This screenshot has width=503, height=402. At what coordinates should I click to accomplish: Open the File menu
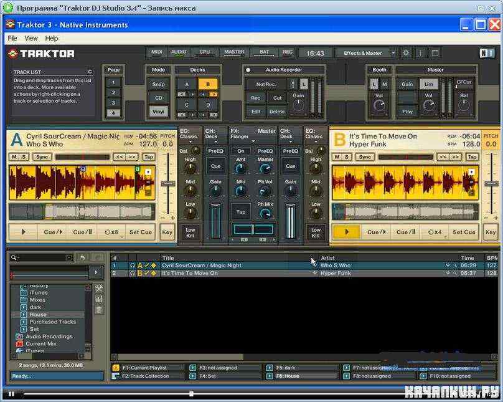[x=12, y=38]
